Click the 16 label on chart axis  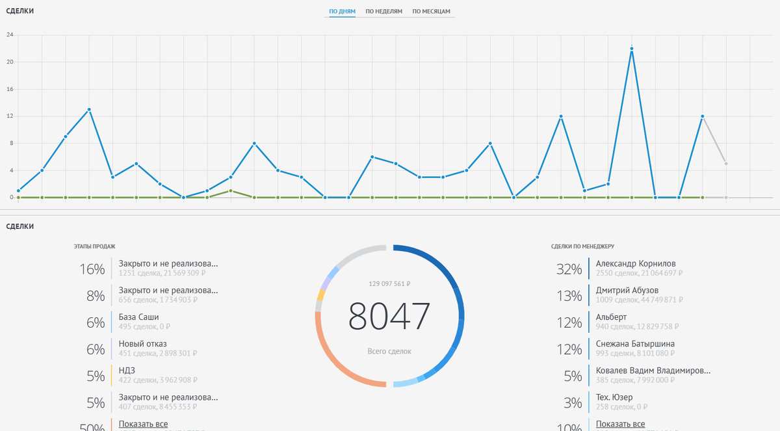pos(10,89)
